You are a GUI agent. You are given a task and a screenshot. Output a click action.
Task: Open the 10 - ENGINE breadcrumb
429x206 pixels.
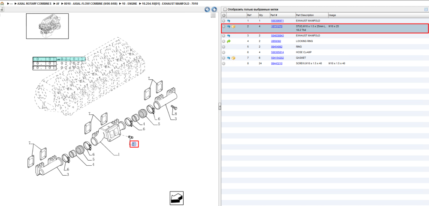pyautogui.click(x=130, y=3)
